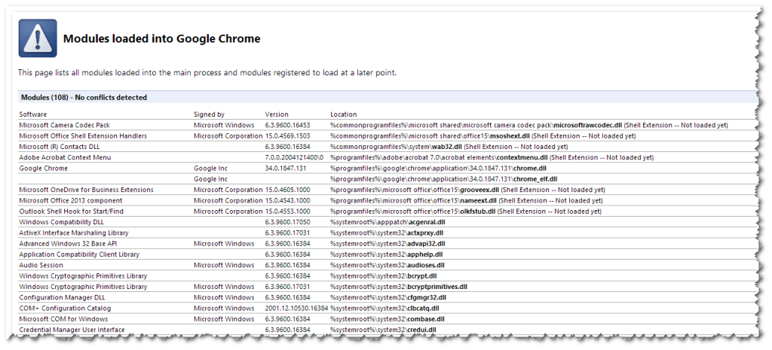Click the cfgmgr32.dll location path
This screenshot has height=350, width=772.
click(388, 297)
